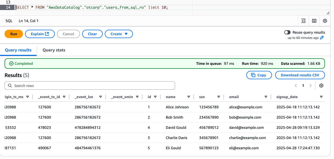334x159 pixels.
Task: Clear the query editor
Action: coord(92,34)
